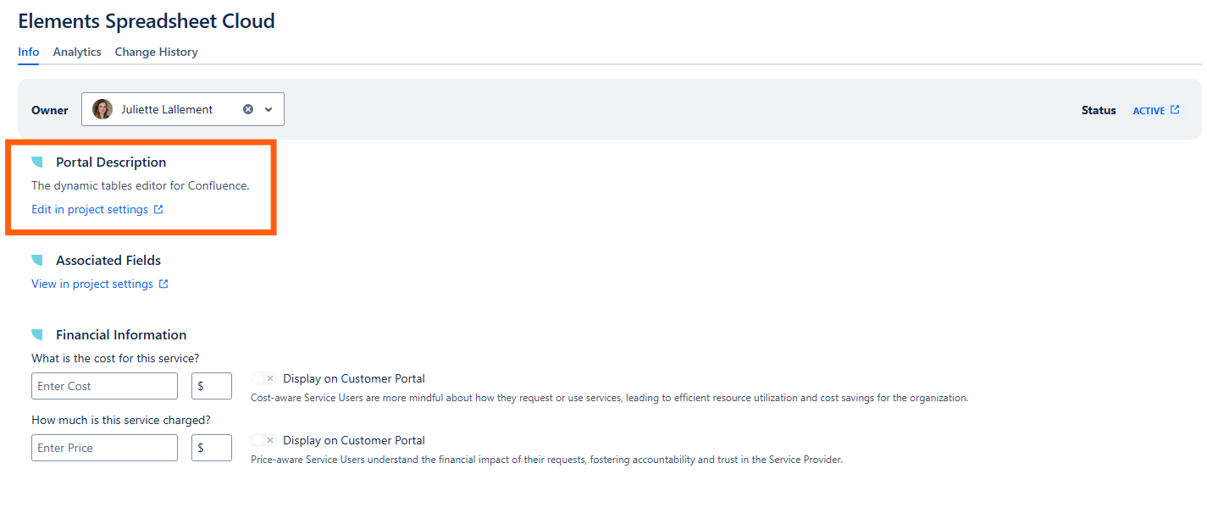Viewport: 1207px width, 518px height.
Task: Click the external link icon after View in project settings
Action: tap(163, 284)
